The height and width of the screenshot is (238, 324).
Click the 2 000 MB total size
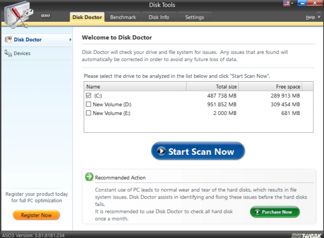pyautogui.click(x=225, y=113)
